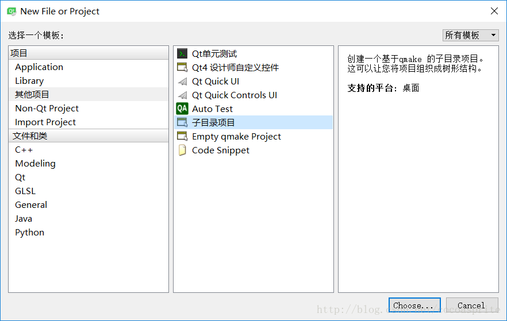The width and height of the screenshot is (507, 321).
Task: Select the C++ file category
Action: (89, 150)
